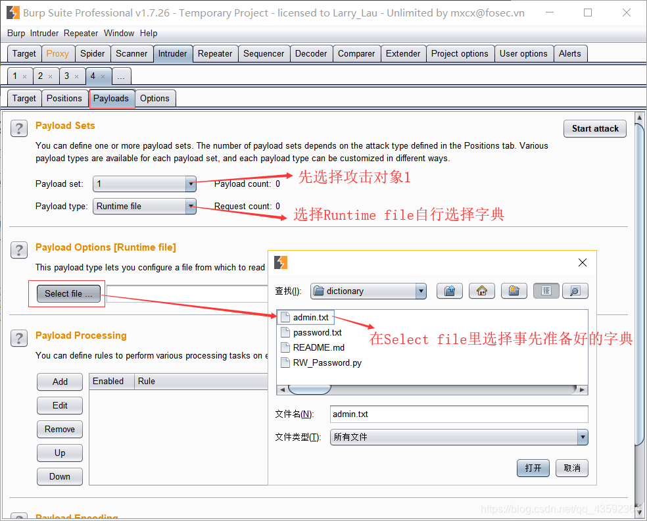Switch file dialog to details view
This screenshot has width=647, height=521.
[x=575, y=291]
